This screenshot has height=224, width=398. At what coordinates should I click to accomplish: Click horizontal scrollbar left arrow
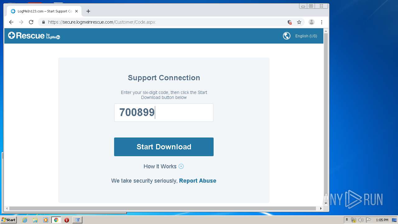coord(7,208)
